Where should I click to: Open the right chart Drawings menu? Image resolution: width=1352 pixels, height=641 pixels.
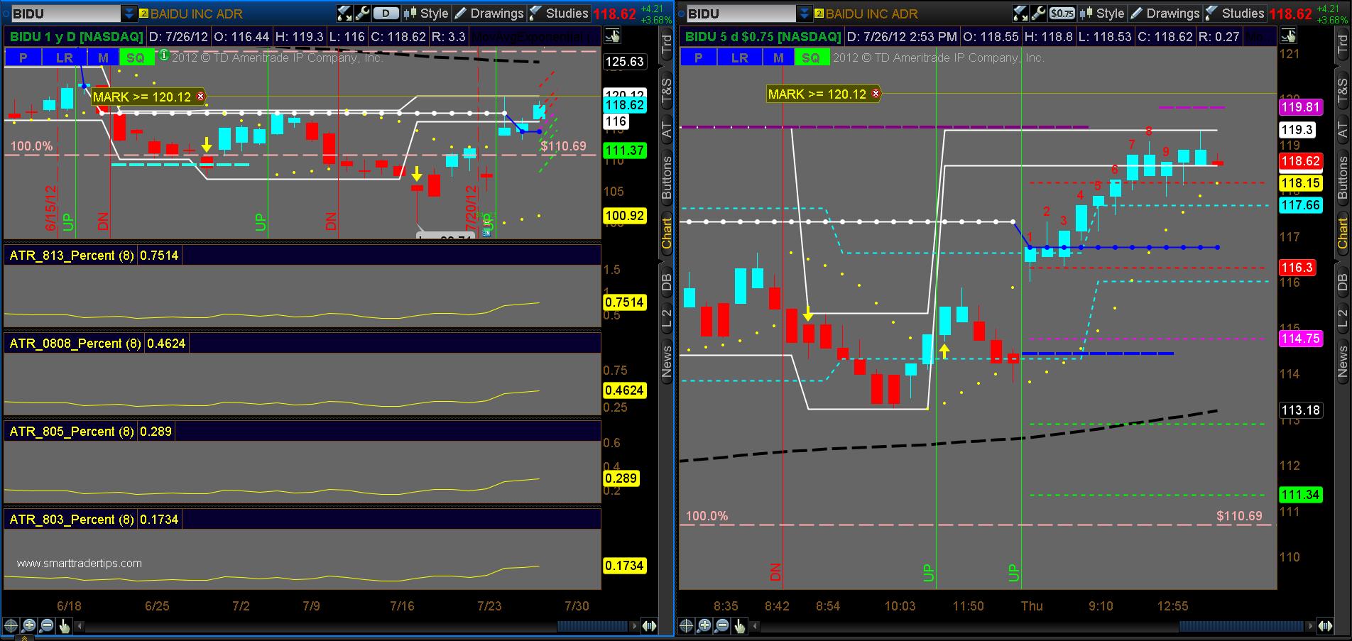click(x=1165, y=13)
